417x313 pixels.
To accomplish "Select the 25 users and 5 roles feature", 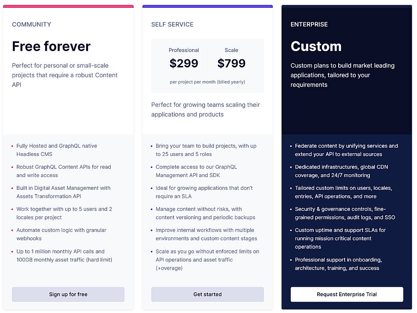I will (206, 150).
